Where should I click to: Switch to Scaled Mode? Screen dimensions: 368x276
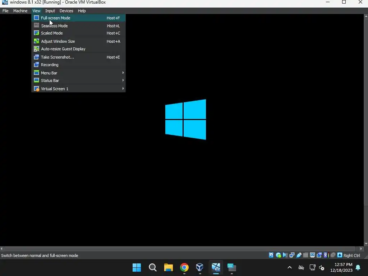[x=78, y=33]
